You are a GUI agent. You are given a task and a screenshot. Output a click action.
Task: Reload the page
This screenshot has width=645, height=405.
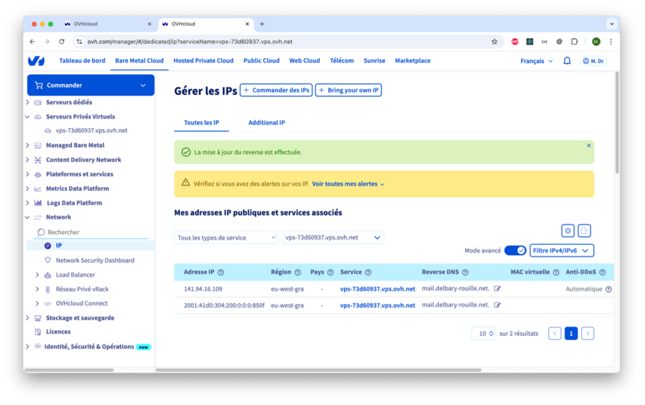pyautogui.click(x=62, y=42)
